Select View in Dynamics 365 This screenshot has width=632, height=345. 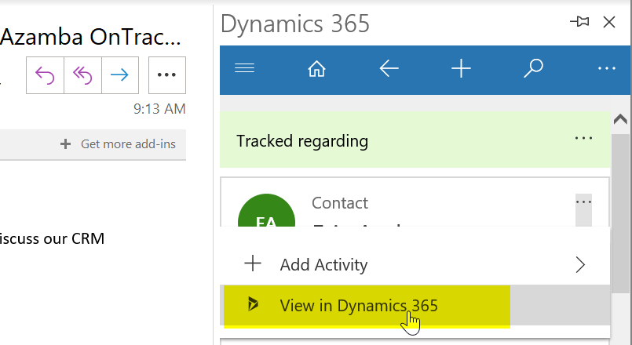[415, 305]
